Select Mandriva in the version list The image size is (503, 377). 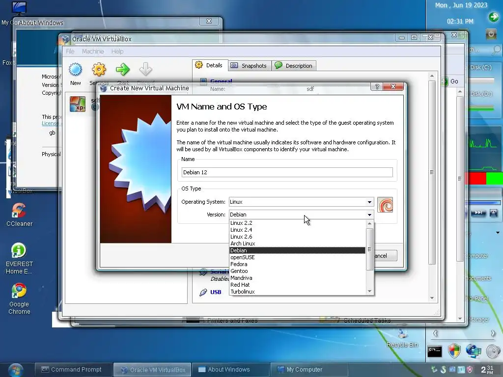[297, 278]
